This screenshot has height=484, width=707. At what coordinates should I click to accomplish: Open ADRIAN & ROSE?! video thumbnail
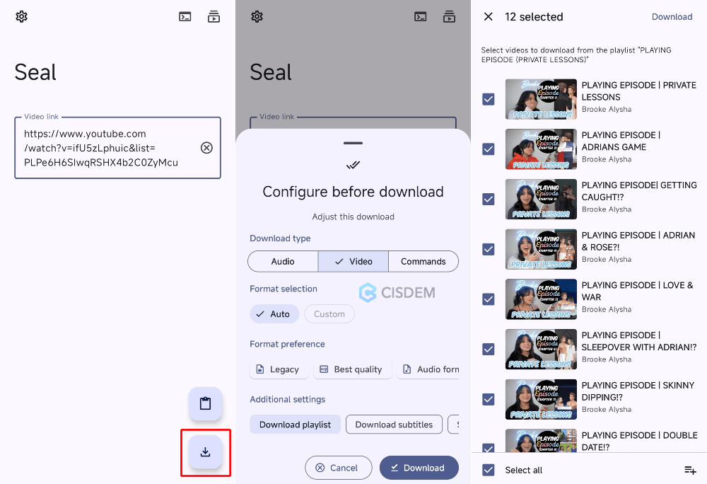point(541,249)
